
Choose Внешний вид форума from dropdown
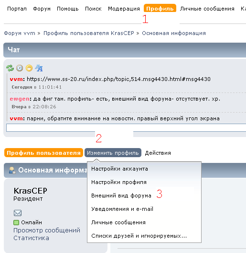click(x=121, y=195)
